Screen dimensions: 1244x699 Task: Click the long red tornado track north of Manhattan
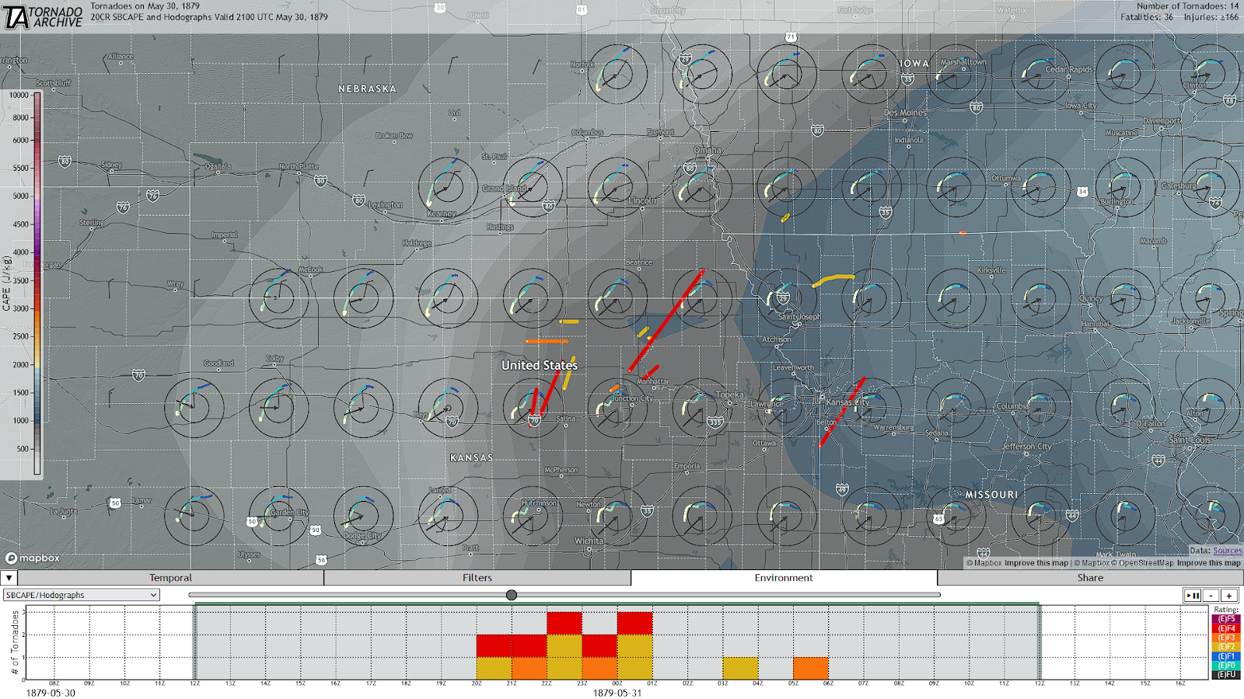pos(666,320)
